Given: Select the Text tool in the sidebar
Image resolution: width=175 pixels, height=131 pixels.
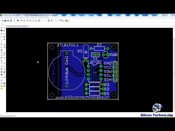Looking at the screenshot, I should pyautogui.click(x=4, y=67).
